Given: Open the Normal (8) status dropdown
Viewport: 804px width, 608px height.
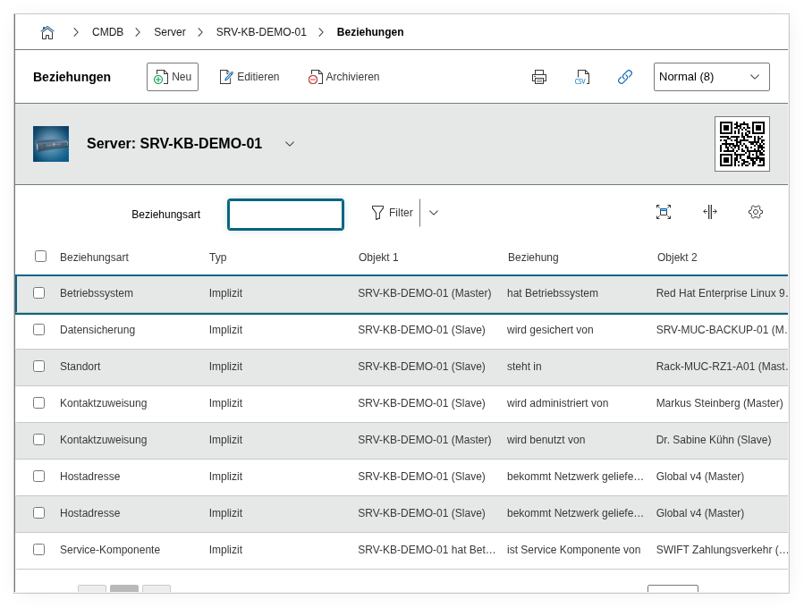Looking at the screenshot, I should tap(711, 77).
